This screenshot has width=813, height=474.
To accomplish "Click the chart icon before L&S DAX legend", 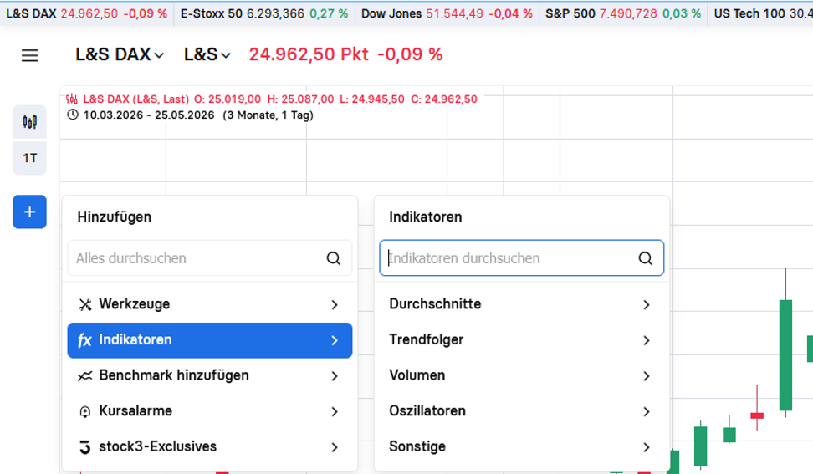I will click(x=72, y=99).
